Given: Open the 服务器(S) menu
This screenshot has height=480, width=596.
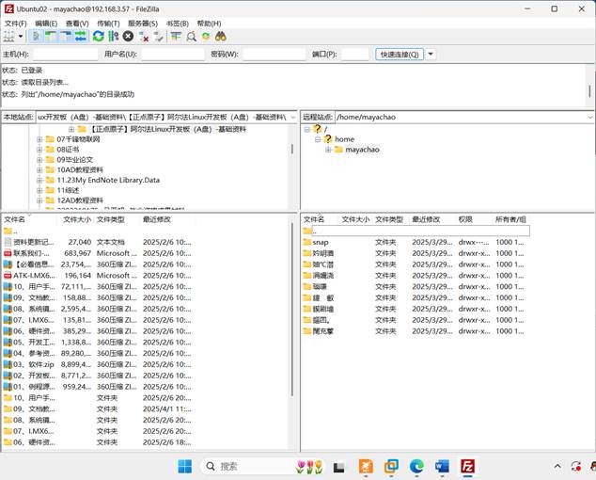Looking at the screenshot, I should click(143, 24).
